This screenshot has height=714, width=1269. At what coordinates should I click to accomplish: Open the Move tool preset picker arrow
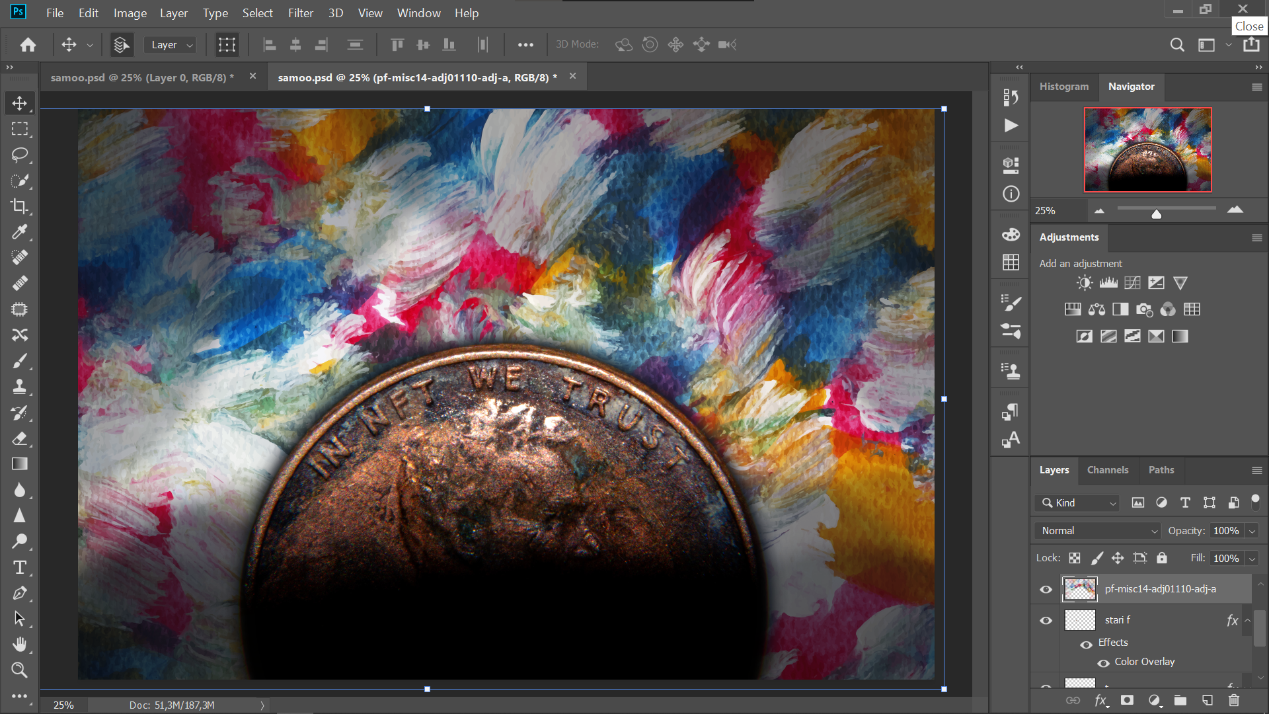click(x=90, y=45)
